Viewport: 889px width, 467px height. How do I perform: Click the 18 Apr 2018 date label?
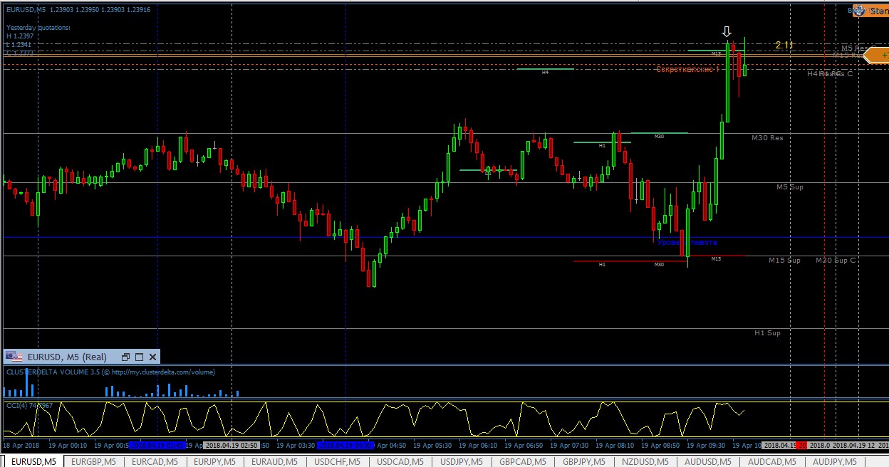pos(20,445)
